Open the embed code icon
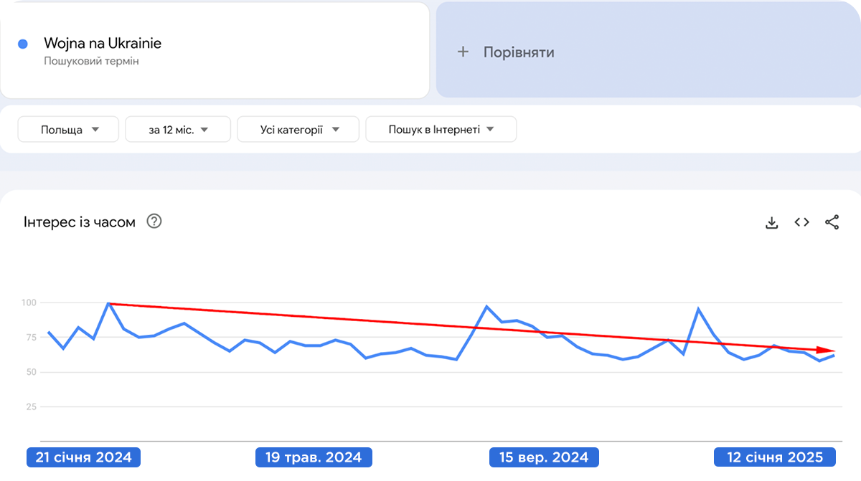The image size is (861, 481). coord(802,222)
